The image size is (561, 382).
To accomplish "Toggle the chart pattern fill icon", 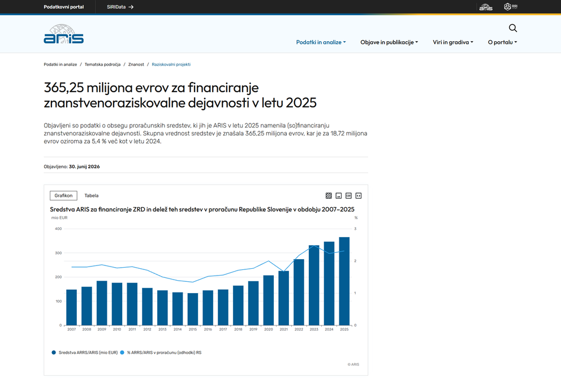I will click(329, 195).
